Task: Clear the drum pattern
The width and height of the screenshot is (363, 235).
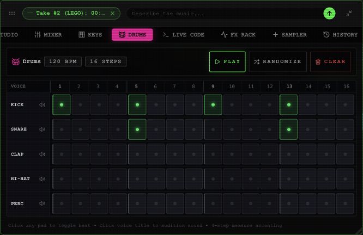Action: tap(330, 61)
